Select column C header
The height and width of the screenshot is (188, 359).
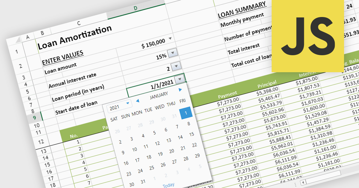(79, 23)
